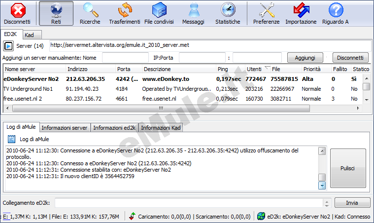
Task: Click the log scroll-up arrow
Action: click(322, 151)
